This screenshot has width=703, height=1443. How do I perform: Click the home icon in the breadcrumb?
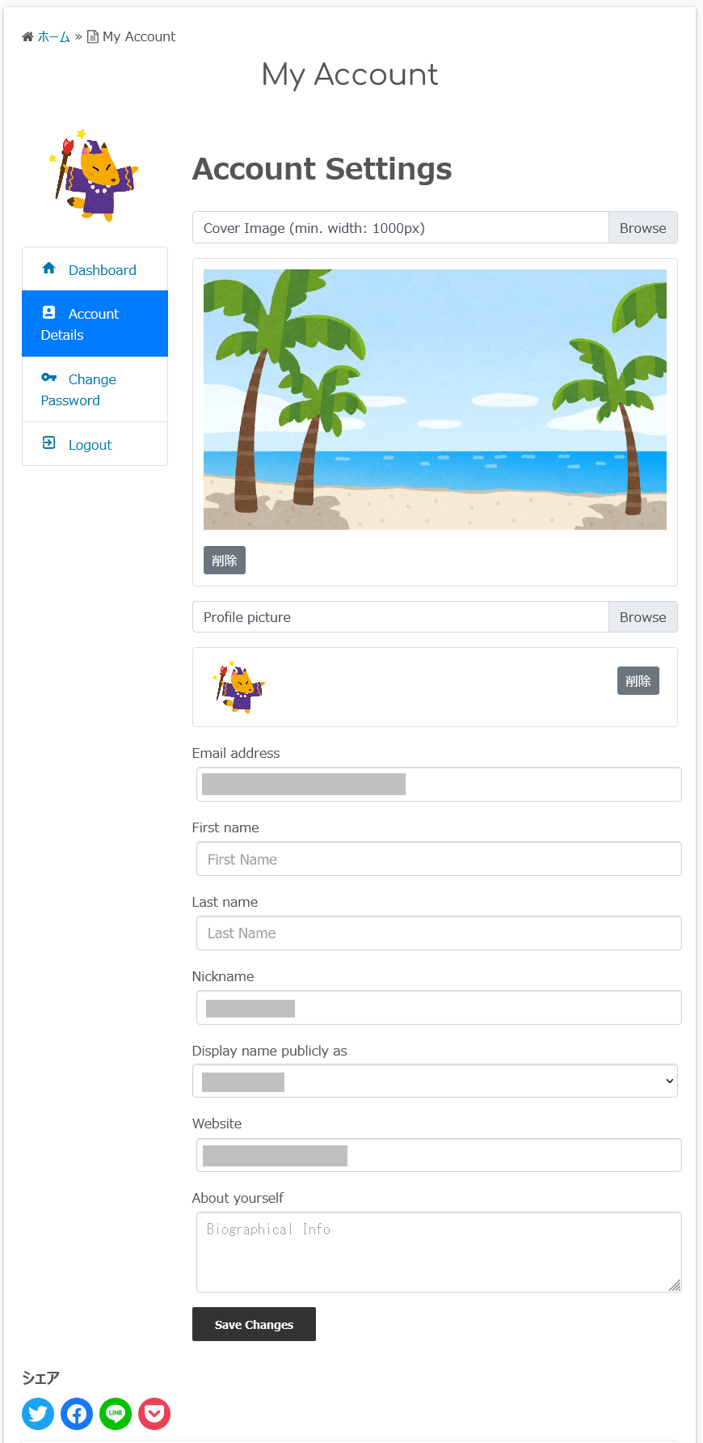(27, 36)
